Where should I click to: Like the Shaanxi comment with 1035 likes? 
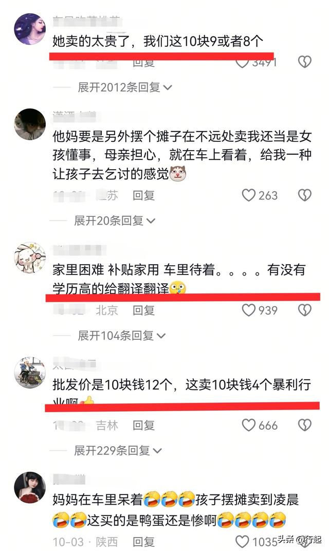(x=242, y=542)
